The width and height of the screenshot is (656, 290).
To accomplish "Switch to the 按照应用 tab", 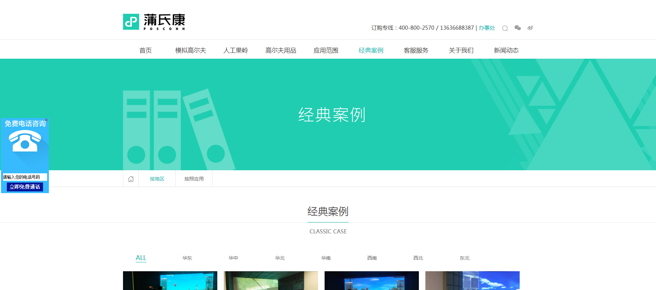I will tap(194, 179).
